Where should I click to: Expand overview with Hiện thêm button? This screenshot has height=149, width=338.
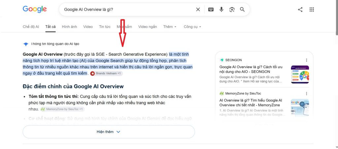pos(109,132)
